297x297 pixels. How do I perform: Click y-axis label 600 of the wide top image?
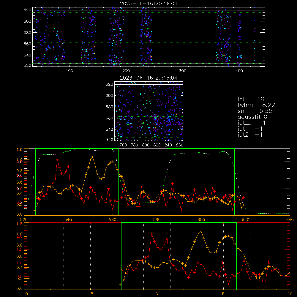coord(27,21)
